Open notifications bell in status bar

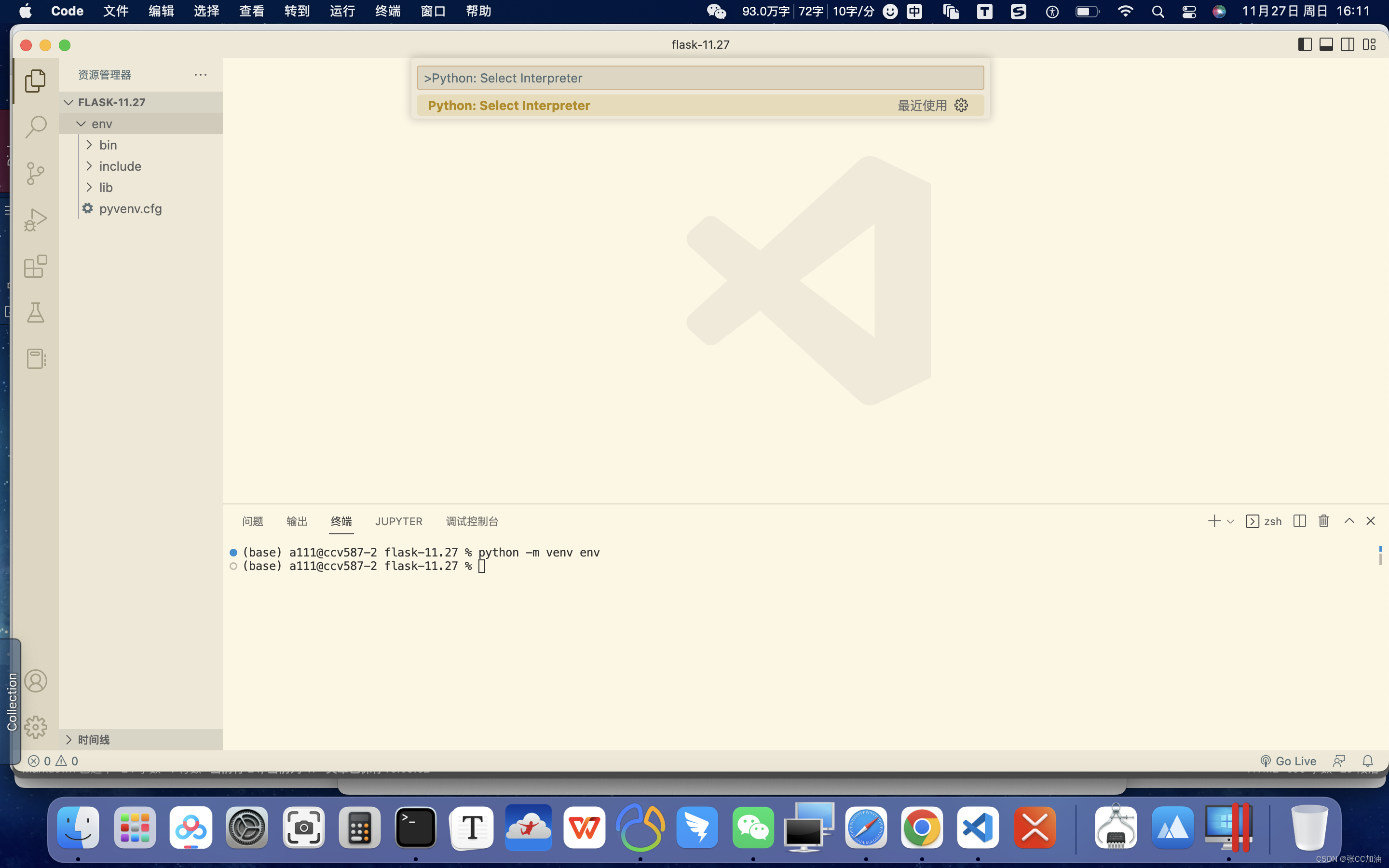tap(1368, 761)
